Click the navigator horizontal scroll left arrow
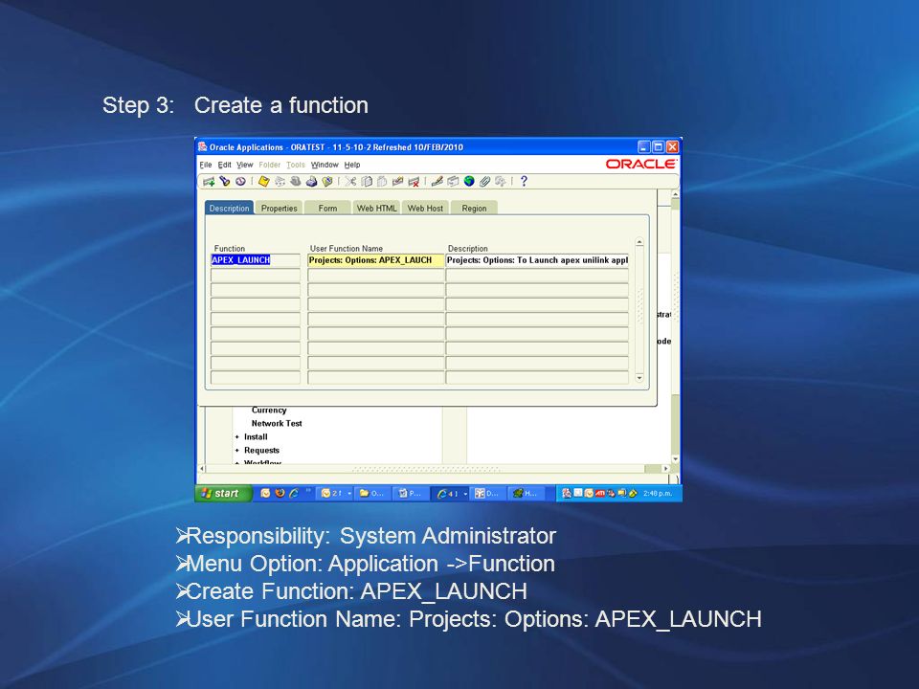 (202, 469)
